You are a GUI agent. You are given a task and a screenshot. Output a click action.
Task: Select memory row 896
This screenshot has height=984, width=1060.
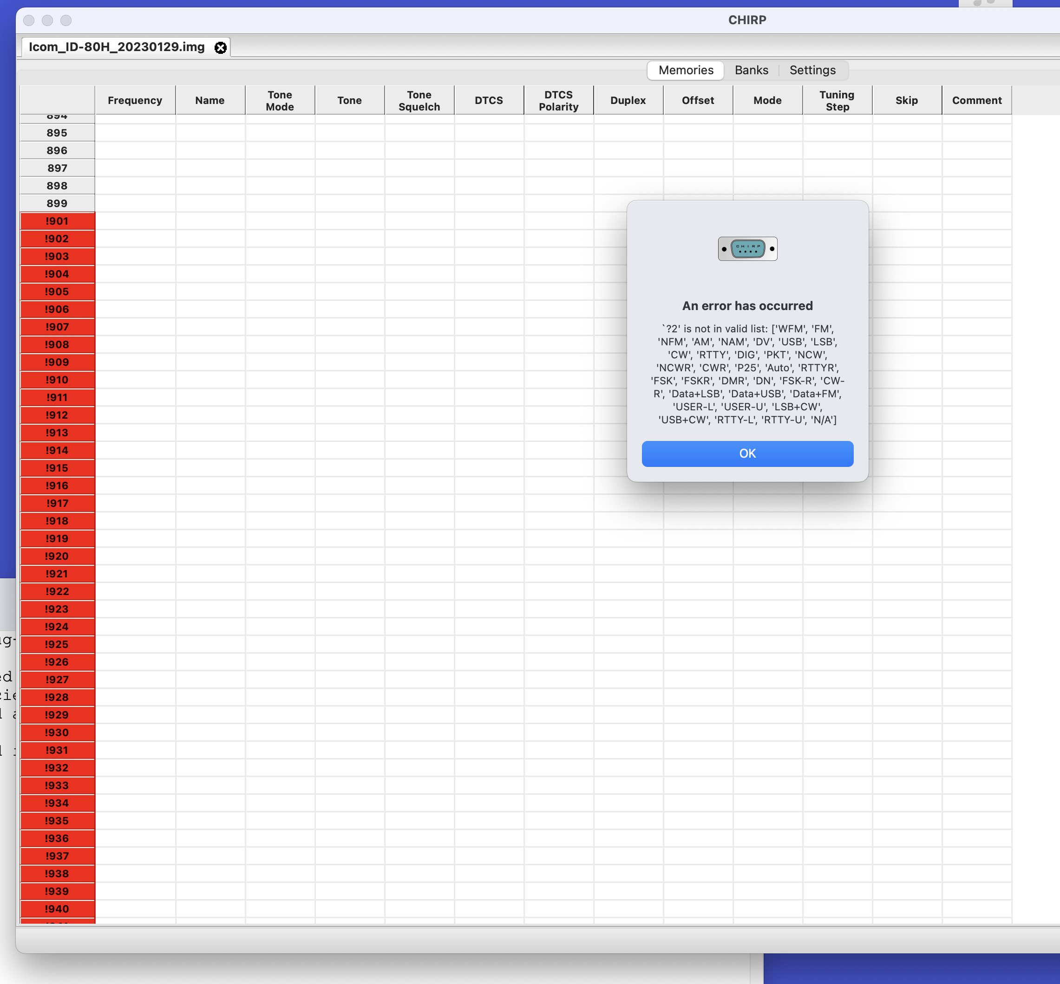coord(57,150)
